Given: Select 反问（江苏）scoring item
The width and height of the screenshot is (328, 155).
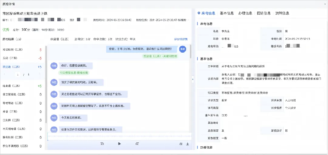Looking at the screenshot, I should pos(22,58).
